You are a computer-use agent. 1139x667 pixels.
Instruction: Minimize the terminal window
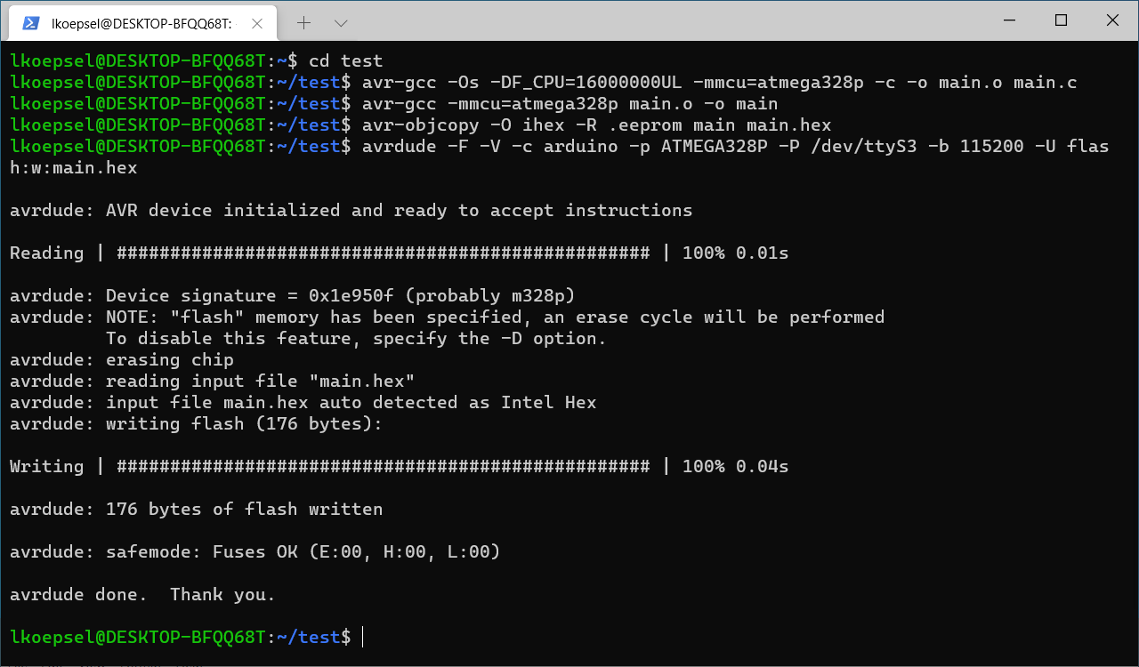(x=1010, y=20)
